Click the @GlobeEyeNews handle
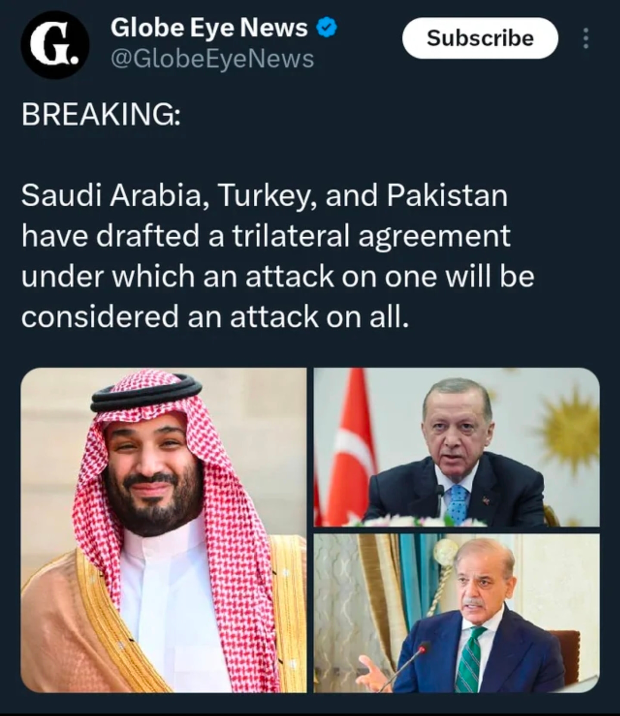Viewport: 620px width, 716px height. (x=212, y=59)
